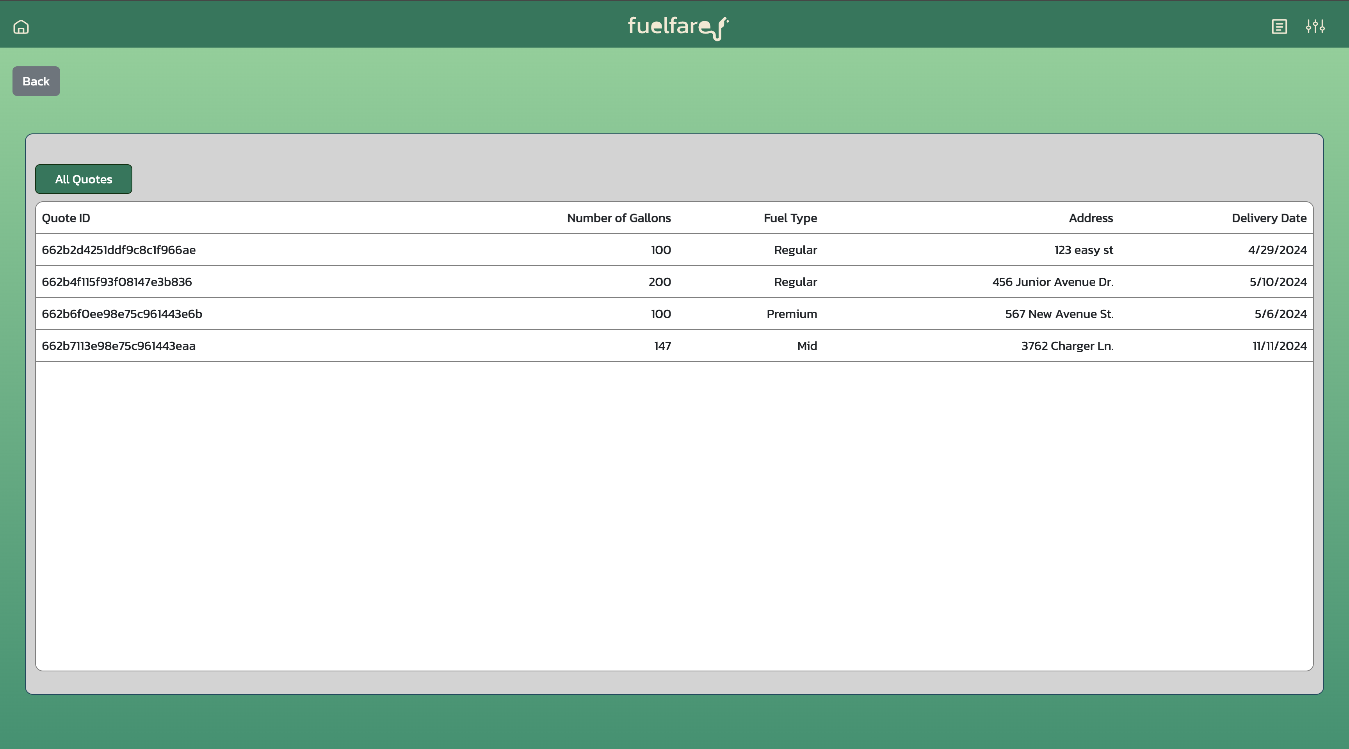The width and height of the screenshot is (1349, 749).
Task: Click the Address column header
Action: (1090, 218)
